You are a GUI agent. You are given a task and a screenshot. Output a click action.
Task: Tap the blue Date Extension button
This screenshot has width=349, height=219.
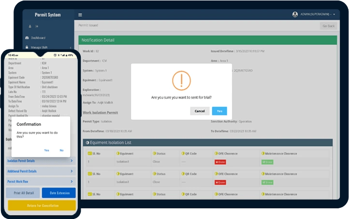pos(59,193)
